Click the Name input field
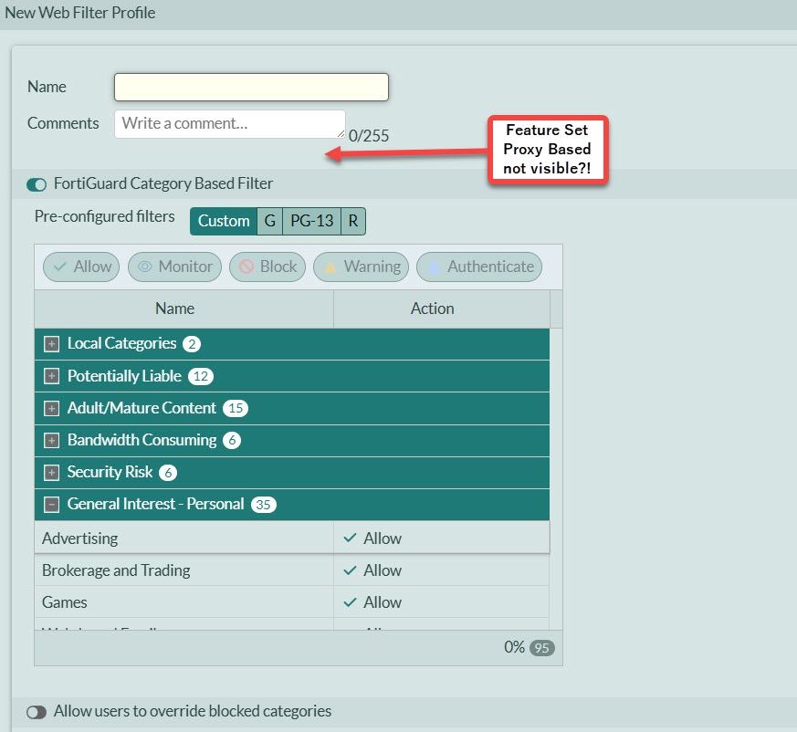The height and width of the screenshot is (732, 797). 251,87
